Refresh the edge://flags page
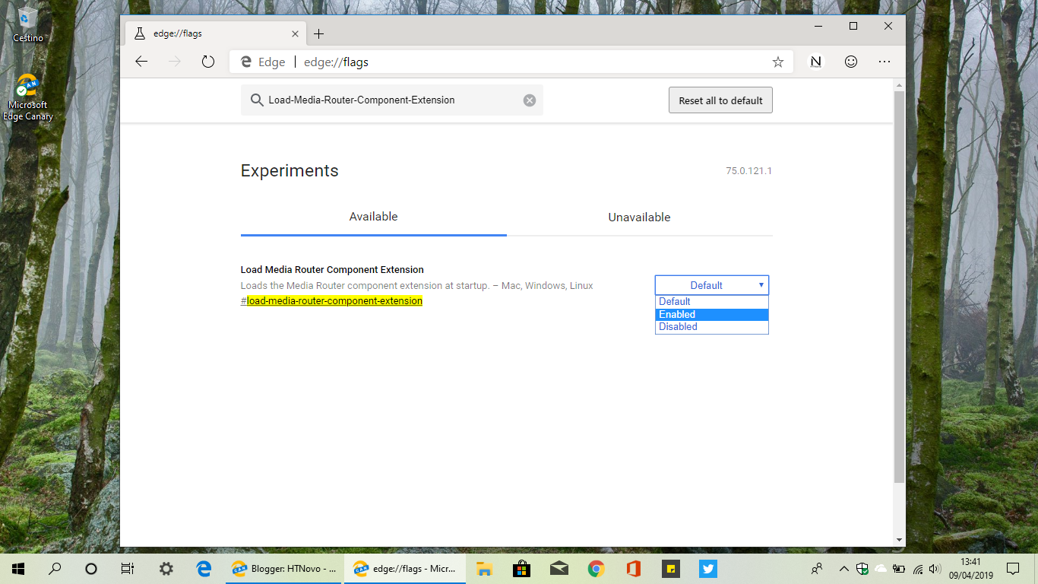Image resolution: width=1038 pixels, height=584 pixels. (x=207, y=62)
